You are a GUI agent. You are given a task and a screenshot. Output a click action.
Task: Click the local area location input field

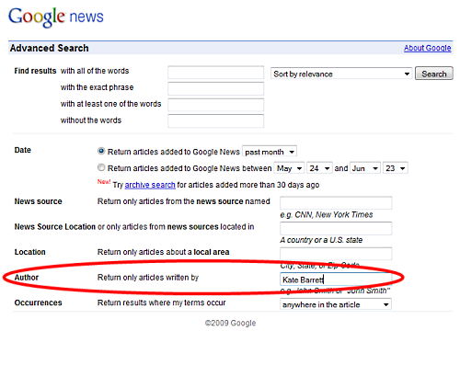[x=336, y=254]
